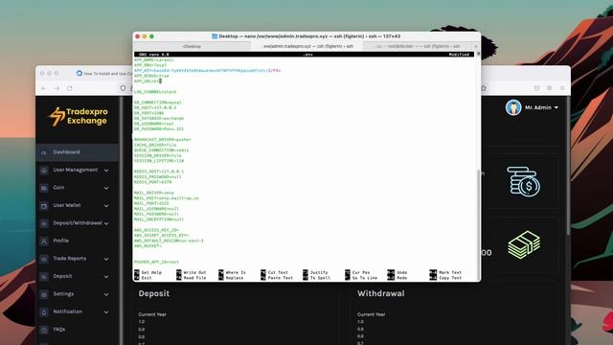The height and width of the screenshot is (345, 613).
Task: Click the DB_PASSWORD line in nano
Action: [x=159, y=128]
